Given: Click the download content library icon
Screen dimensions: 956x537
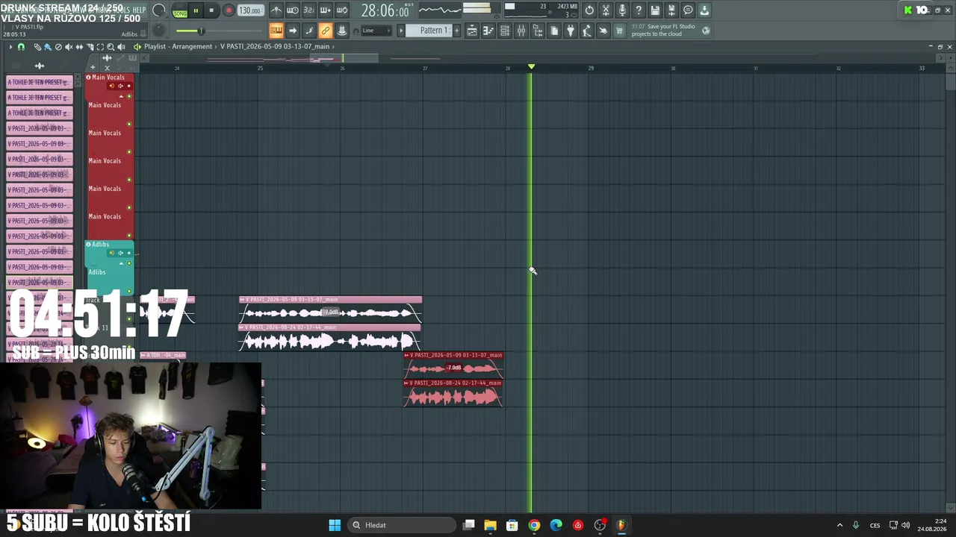Looking at the screenshot, I should (x=704, y=10).
